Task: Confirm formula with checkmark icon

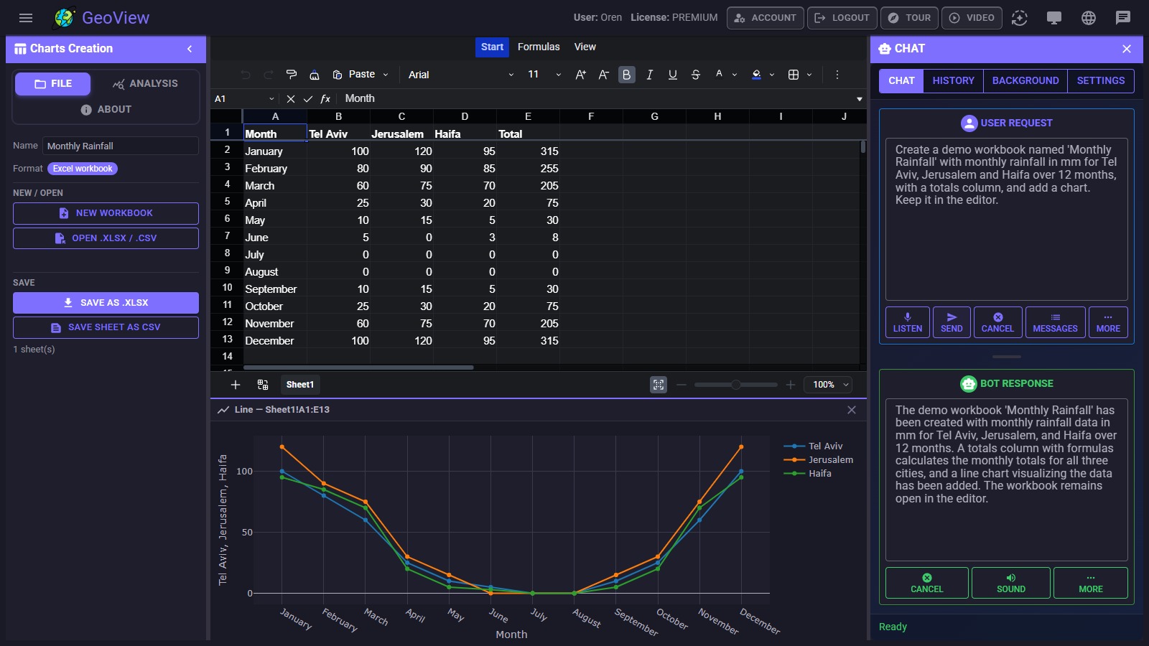Action: point(308,99)
